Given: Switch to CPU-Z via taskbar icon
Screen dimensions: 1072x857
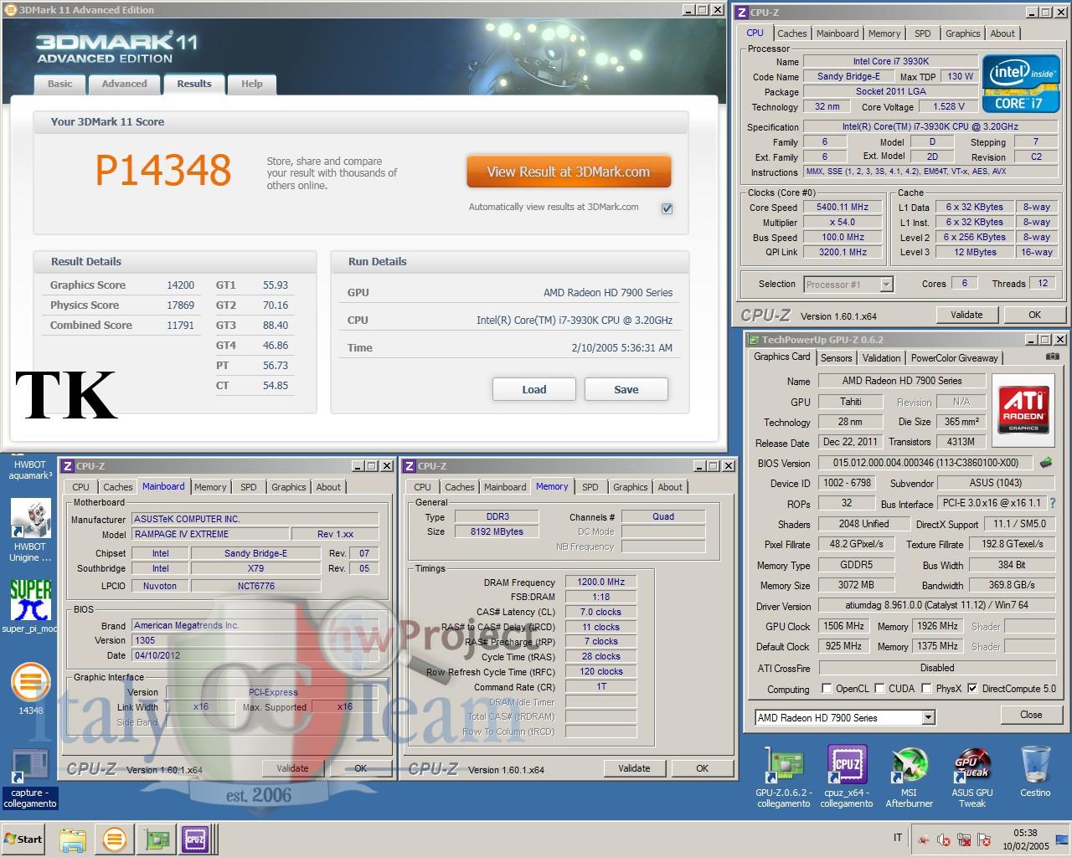Looking at the screenshot, I should tap(196, 839).
